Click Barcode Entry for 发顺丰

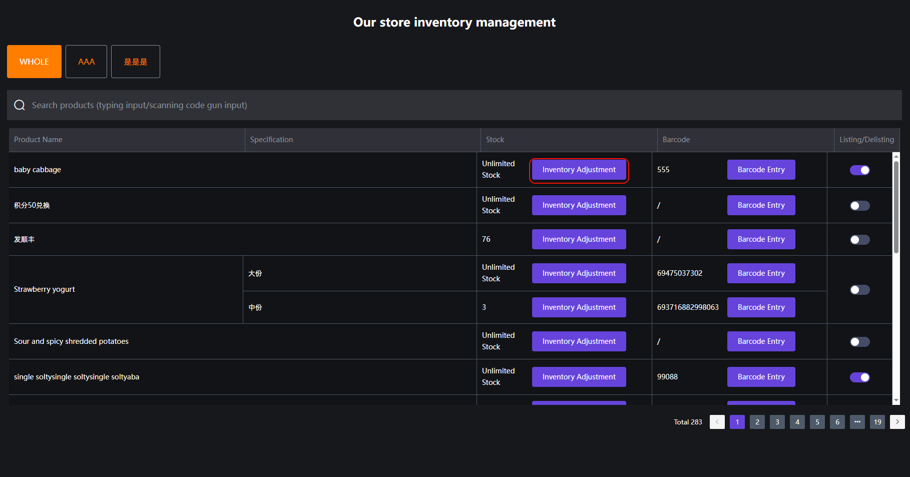761,239
